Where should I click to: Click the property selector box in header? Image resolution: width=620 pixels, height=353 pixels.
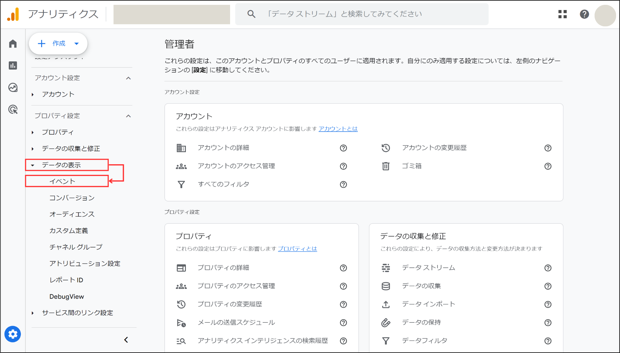tap(172, 14)
